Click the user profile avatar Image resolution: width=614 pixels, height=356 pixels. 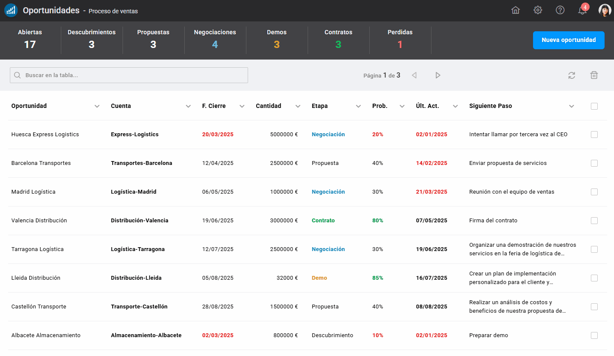coord(605,10)
